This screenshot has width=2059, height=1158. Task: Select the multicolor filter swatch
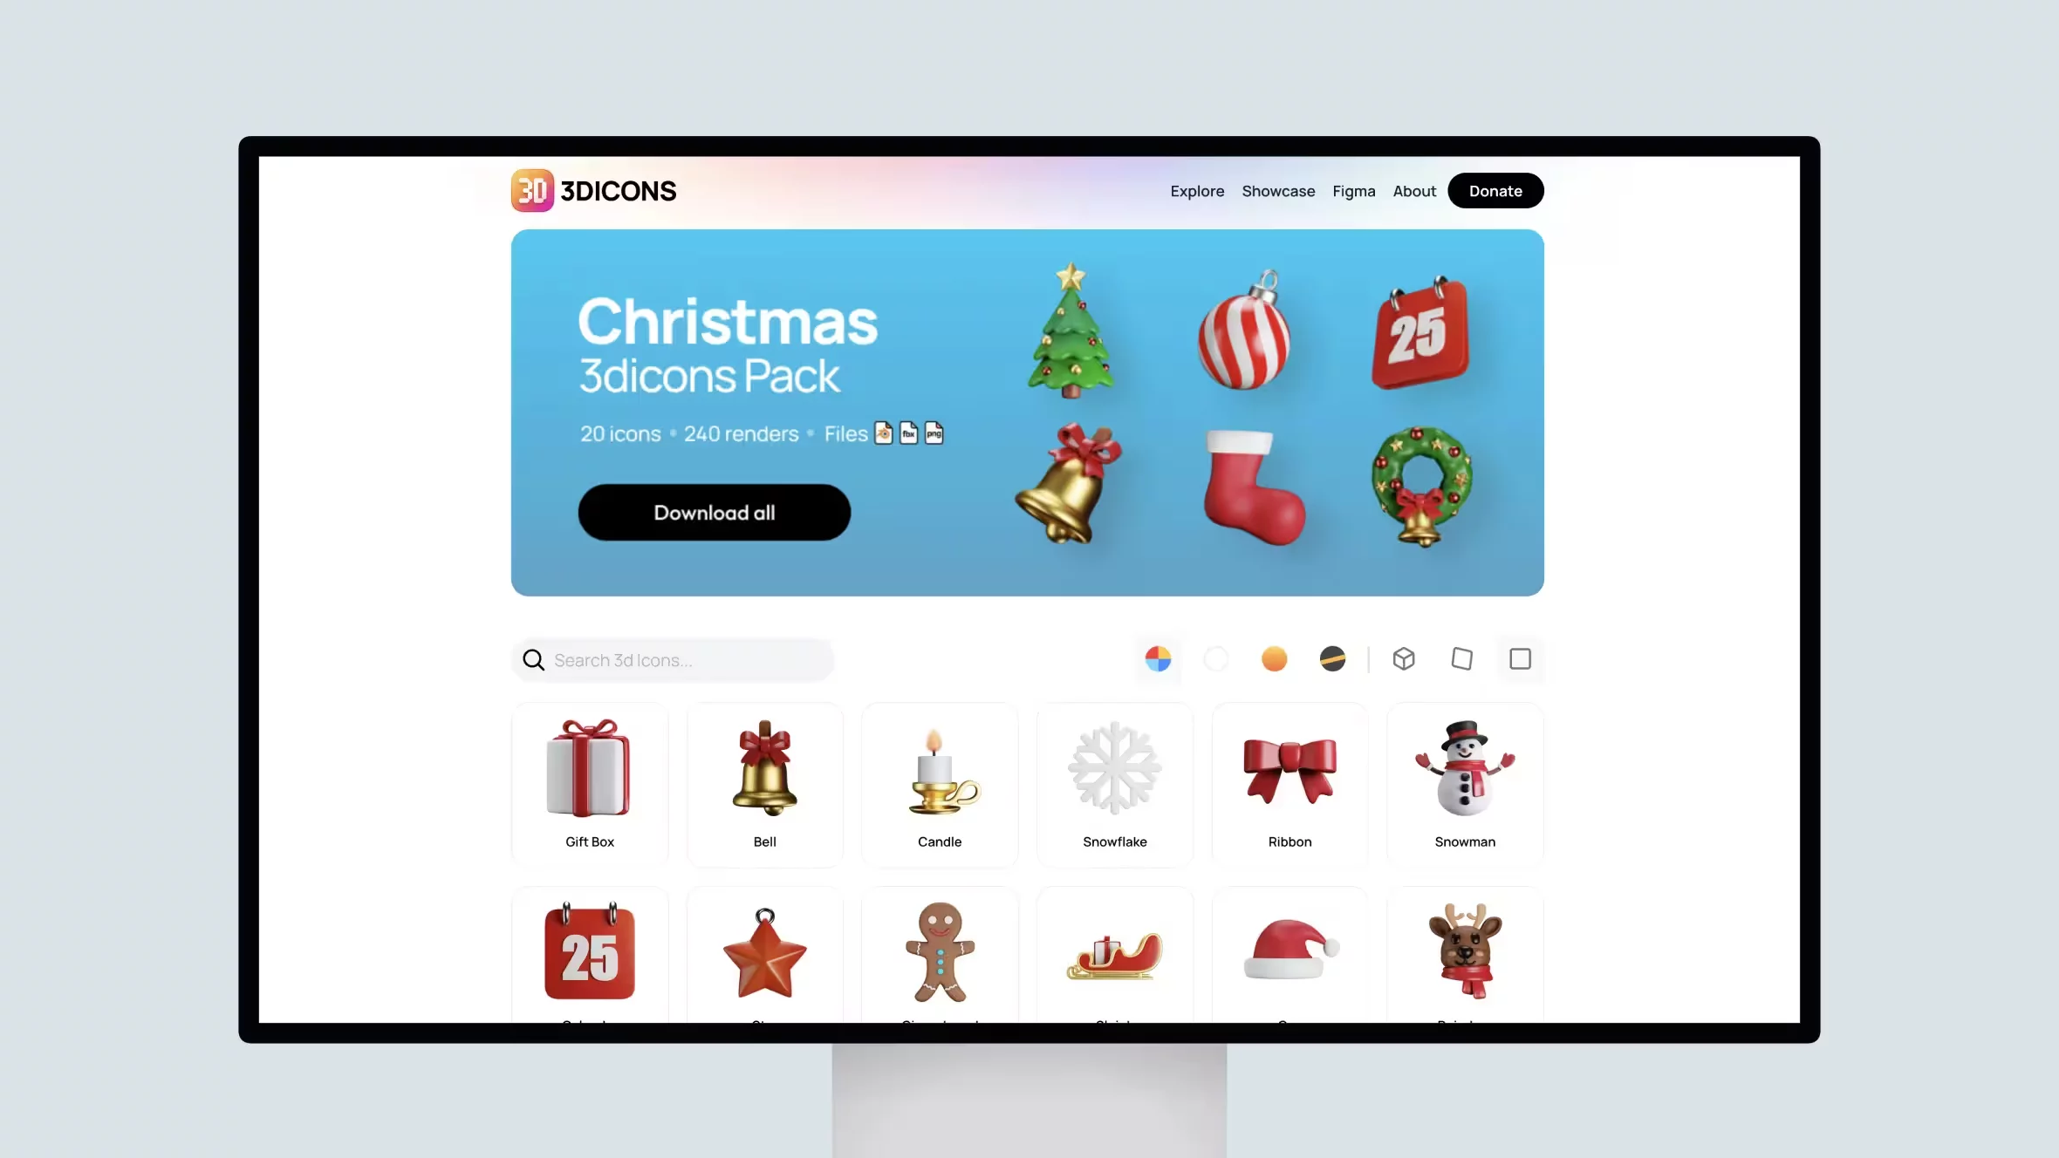tap(1159, 659)
